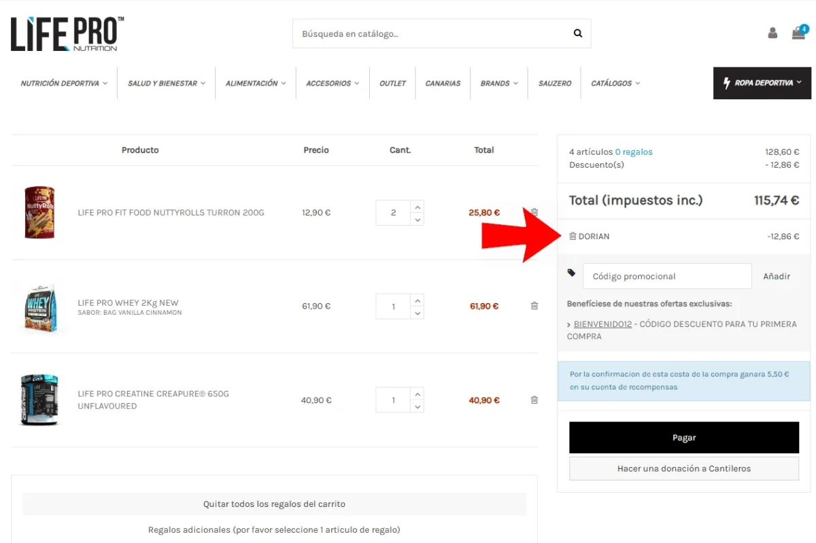
Task: Remove Whey 2Kg item with trash icon
Action: 534,306
